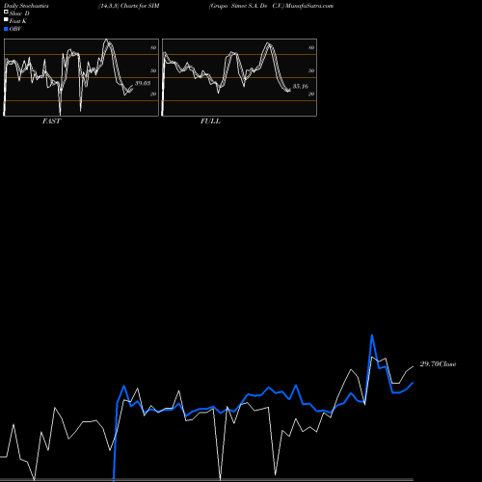Click the 35.16 value in FULL chart

[x=301, y=86]
